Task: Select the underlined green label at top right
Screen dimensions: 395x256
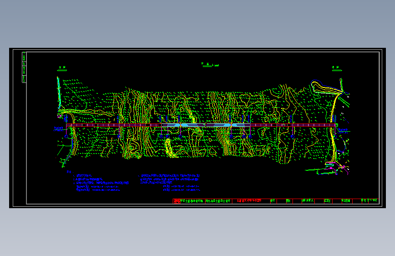Action: 337,68
